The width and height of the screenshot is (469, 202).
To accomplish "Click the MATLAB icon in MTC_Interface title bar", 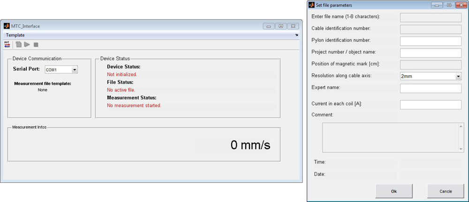I will pyautogui.click(x=6, y=26).
